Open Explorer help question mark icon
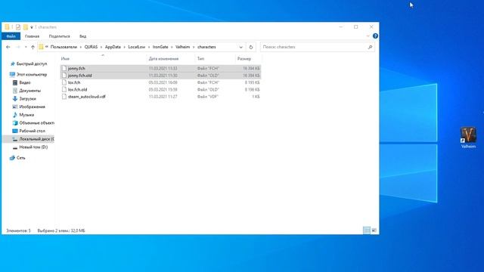 pyautogui.click(x=375, y=36)
